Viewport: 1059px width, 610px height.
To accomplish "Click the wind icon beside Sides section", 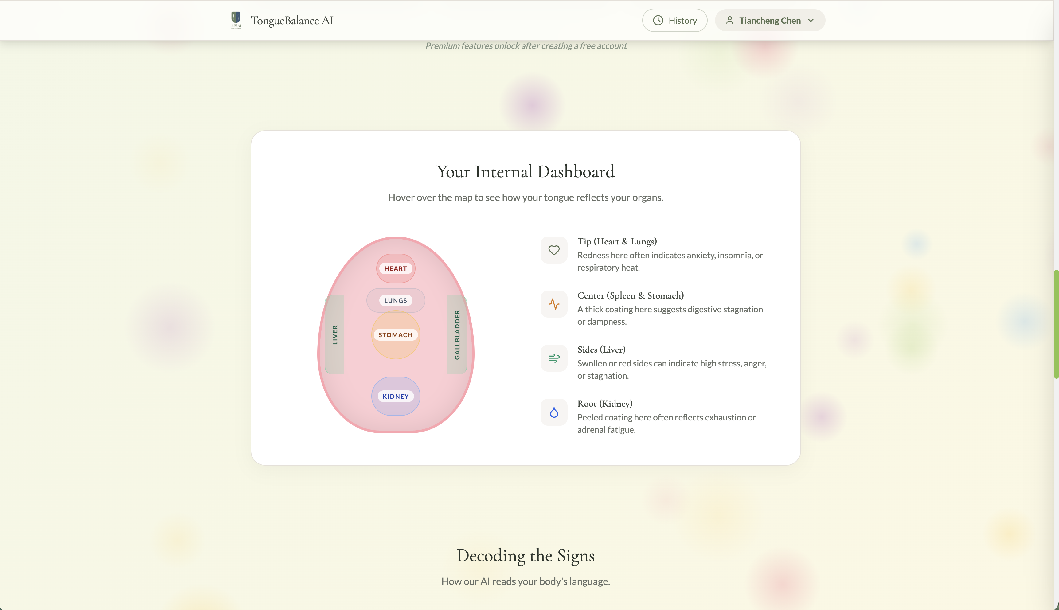I will pyautogui.click(x=554, y=358).
